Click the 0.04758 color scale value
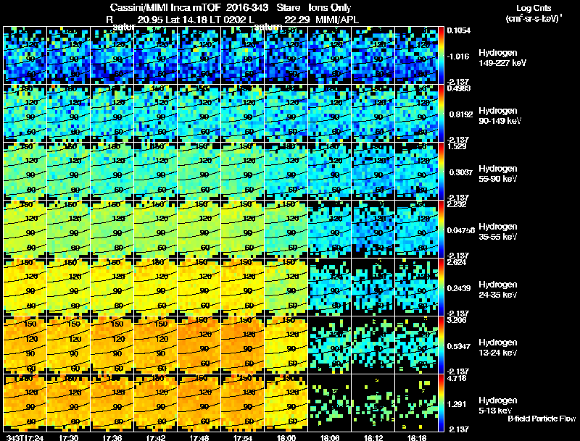The image size is (580, 441). [x=461, y=230]
